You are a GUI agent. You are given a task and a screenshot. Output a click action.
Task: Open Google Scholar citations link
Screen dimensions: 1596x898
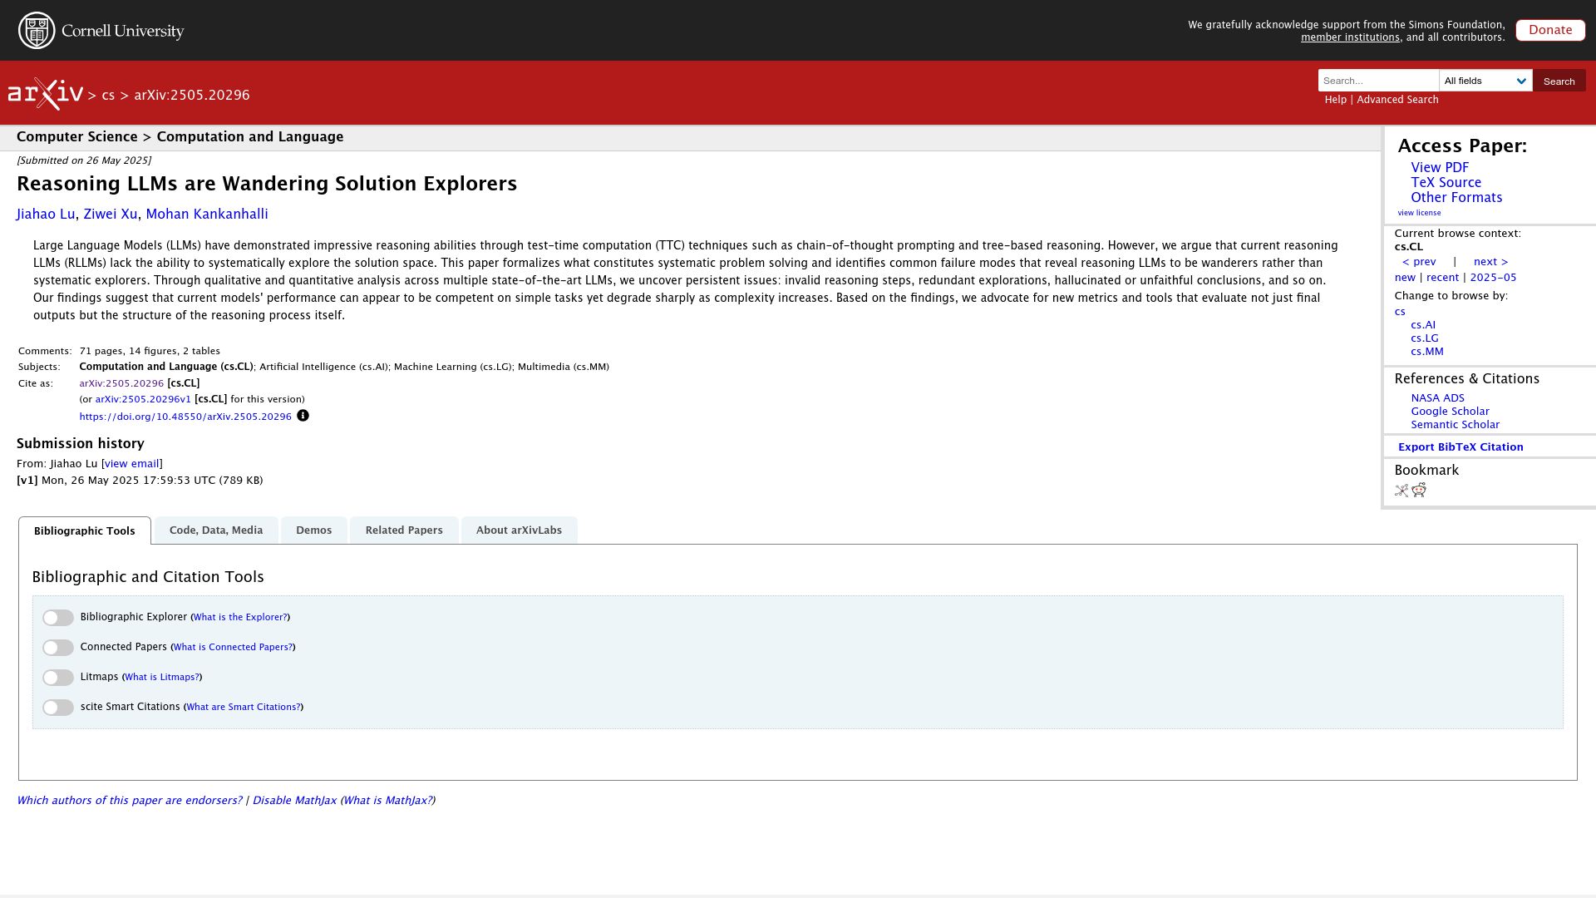click(x=1450, y=412)
